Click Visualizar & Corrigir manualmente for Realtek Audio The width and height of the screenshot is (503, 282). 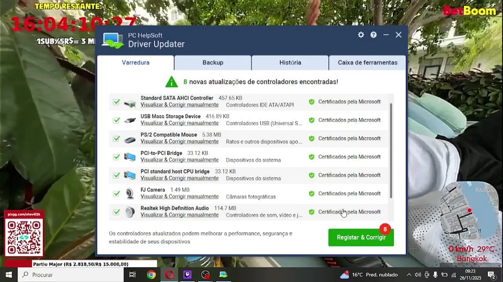pos(179,215)
